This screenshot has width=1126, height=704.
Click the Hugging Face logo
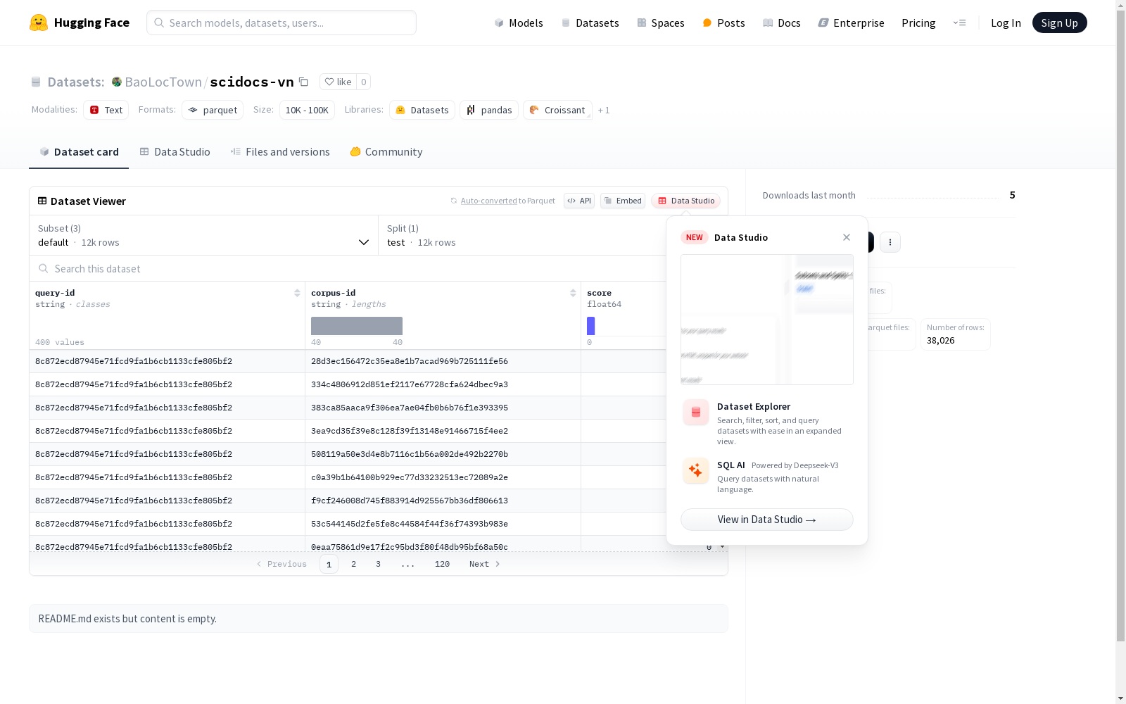[80, 23]
